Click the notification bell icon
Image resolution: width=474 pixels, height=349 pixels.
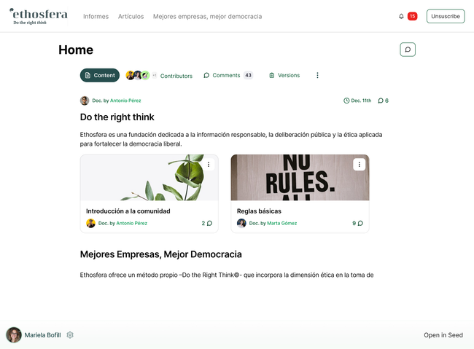pyautogui.click(x=401, y=16)
